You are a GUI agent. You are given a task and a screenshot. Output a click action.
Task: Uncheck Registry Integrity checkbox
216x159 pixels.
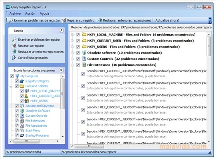click(x=17, y=81)
